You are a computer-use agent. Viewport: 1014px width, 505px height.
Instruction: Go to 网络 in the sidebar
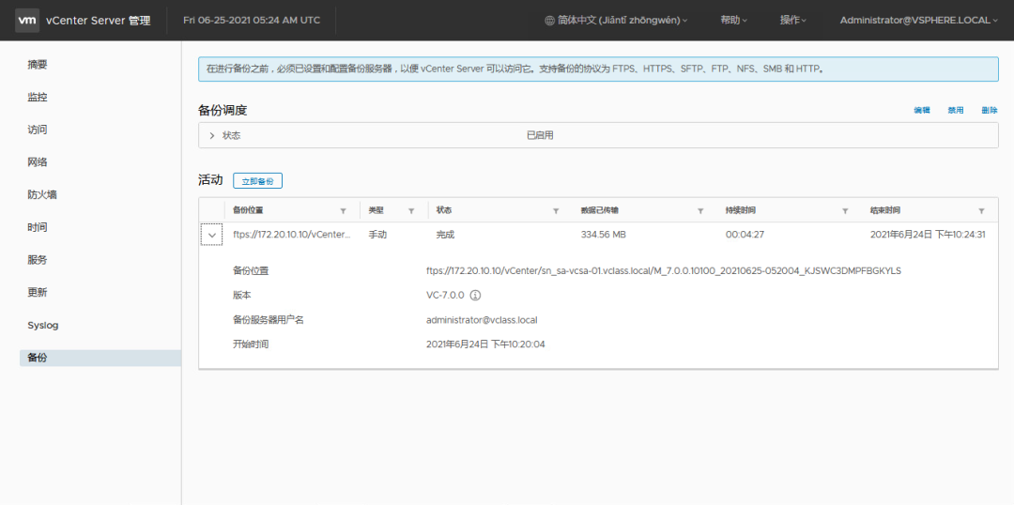click(38, 162)
